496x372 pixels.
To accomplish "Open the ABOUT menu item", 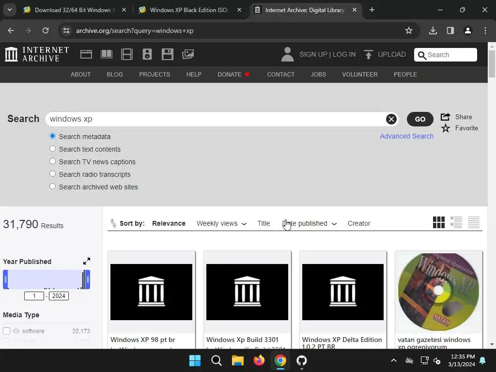I will (81, 74).
